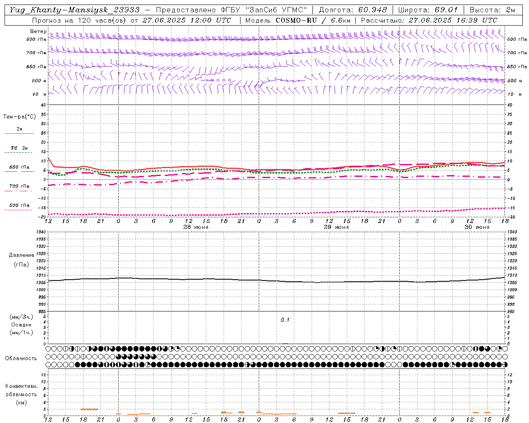Select the text Предоставлено ФГБУ "ЗапСиб УГМС"
This screenshot has width=529, height=423.
231,10
